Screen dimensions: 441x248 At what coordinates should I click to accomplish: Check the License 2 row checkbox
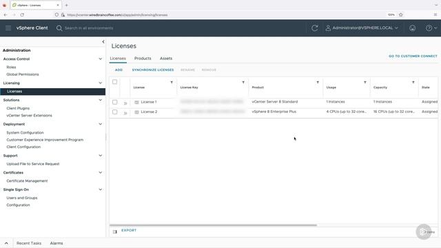pyautogui.click(x=115, y=112)
